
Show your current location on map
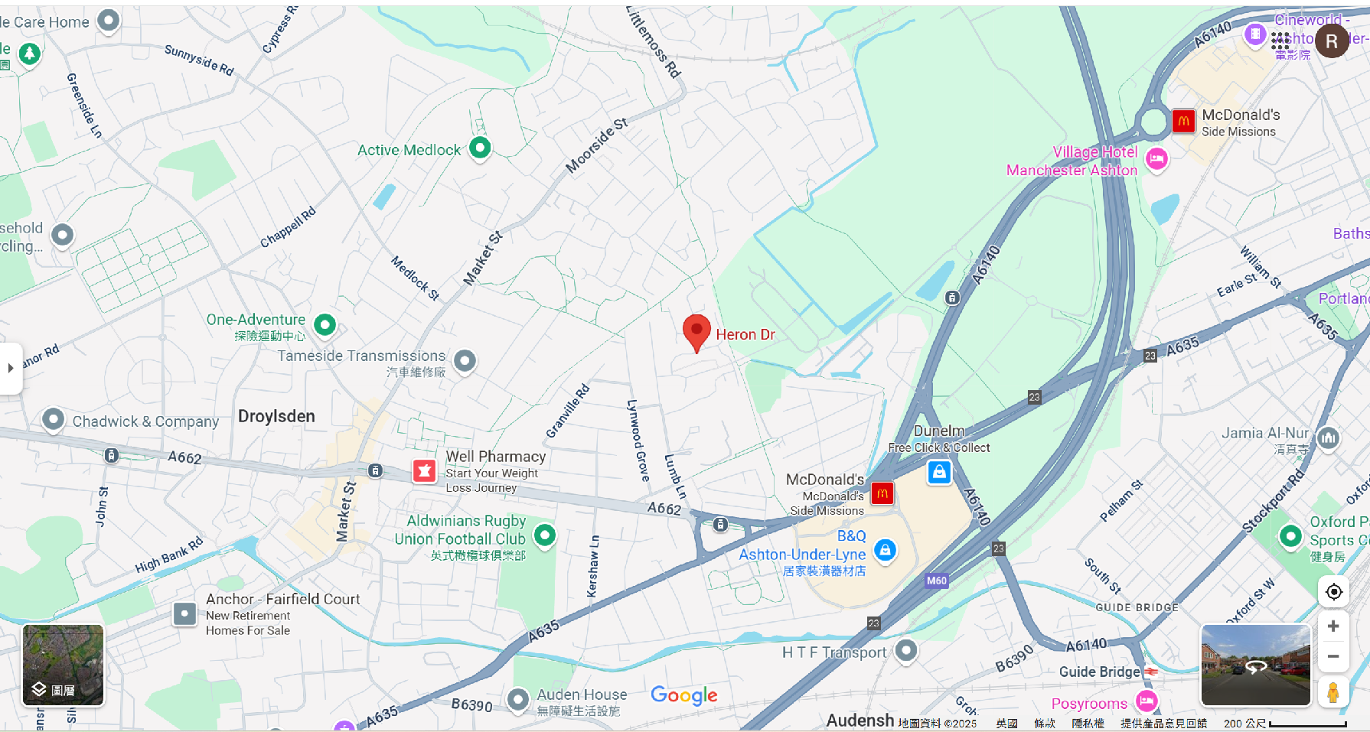coord(1333,592)
